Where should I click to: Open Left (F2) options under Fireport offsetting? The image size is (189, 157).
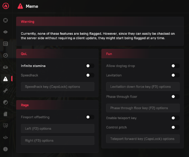click(58, 128)
